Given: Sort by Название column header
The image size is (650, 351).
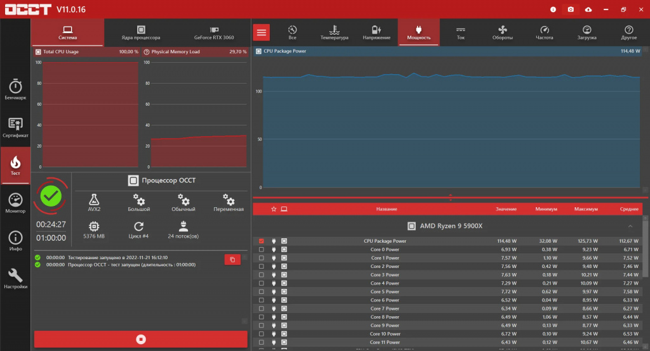Looking at the screenshot, I should tap(387, 209).
